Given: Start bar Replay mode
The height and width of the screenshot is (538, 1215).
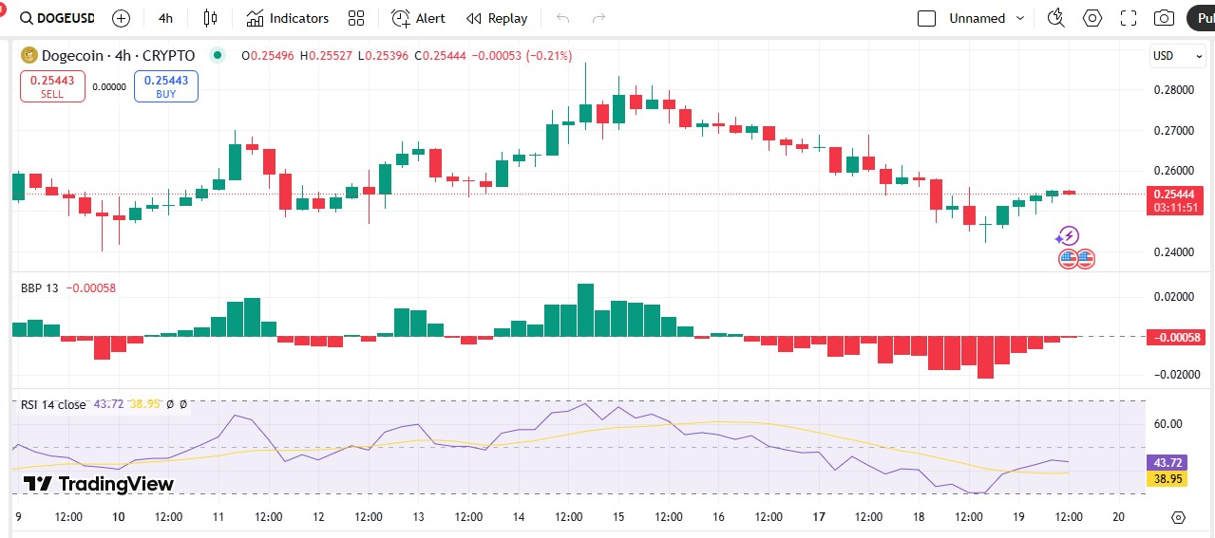Looking at the screenshot, I should click(497, 18).
